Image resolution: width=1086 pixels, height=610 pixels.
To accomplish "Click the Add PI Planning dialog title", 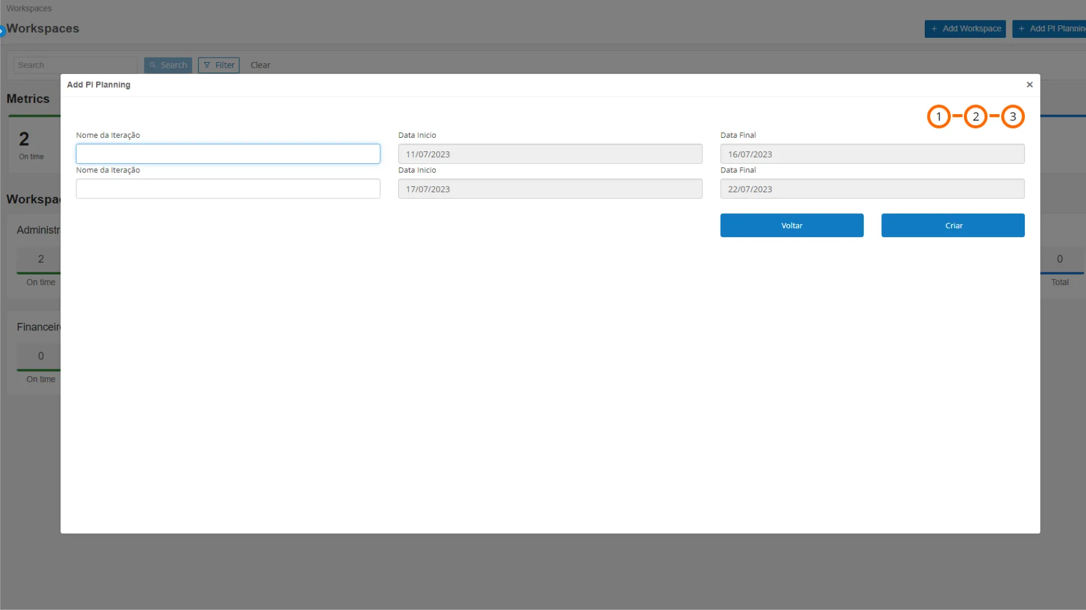I will (x=98, y=85).
